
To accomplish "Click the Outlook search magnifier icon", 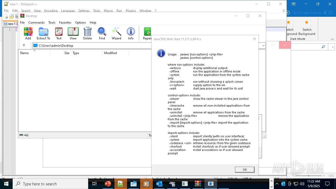I will pyautogui.click(x=323, y=47).
